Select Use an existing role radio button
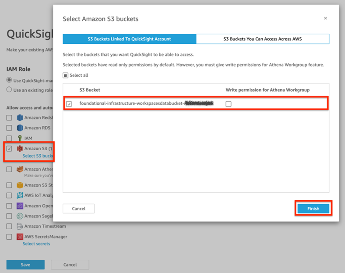The height and width of the screenshot is (273, 345). coord(9,89)
